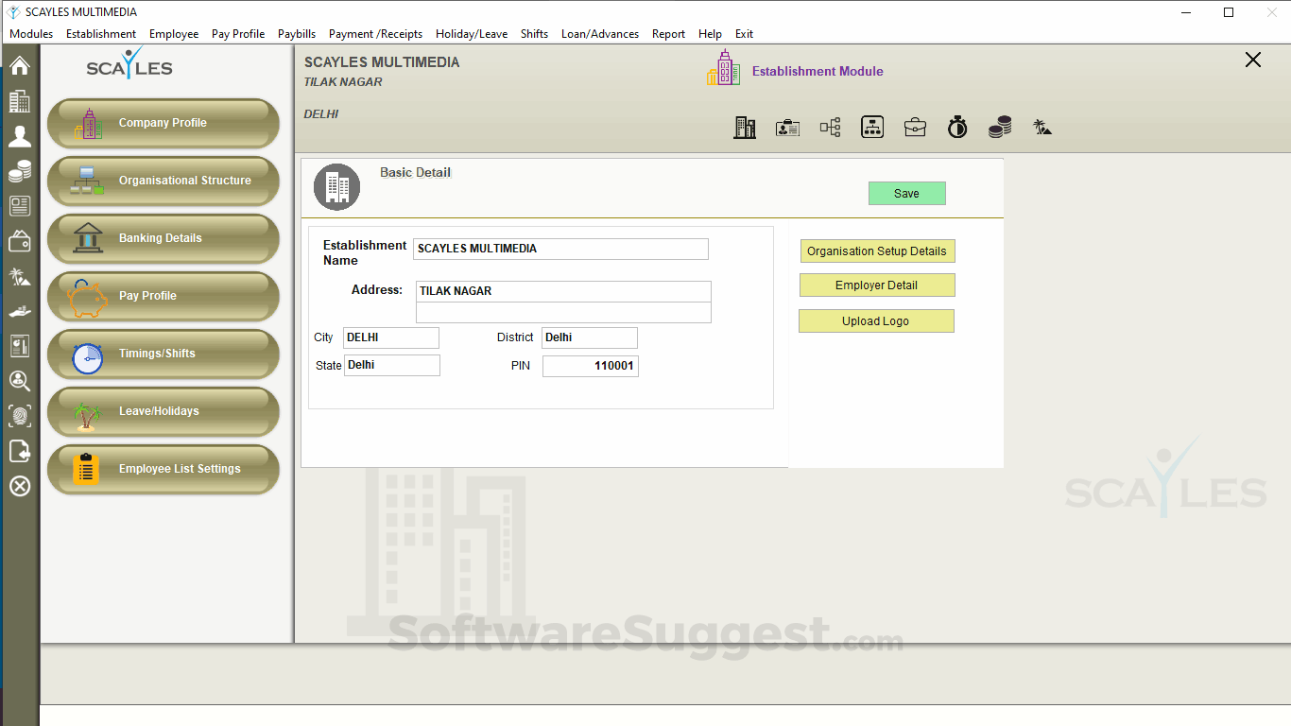1291x726 pixels.
Task: Select the coin stacks icon in module toolbar
Action: (1000, 128)
